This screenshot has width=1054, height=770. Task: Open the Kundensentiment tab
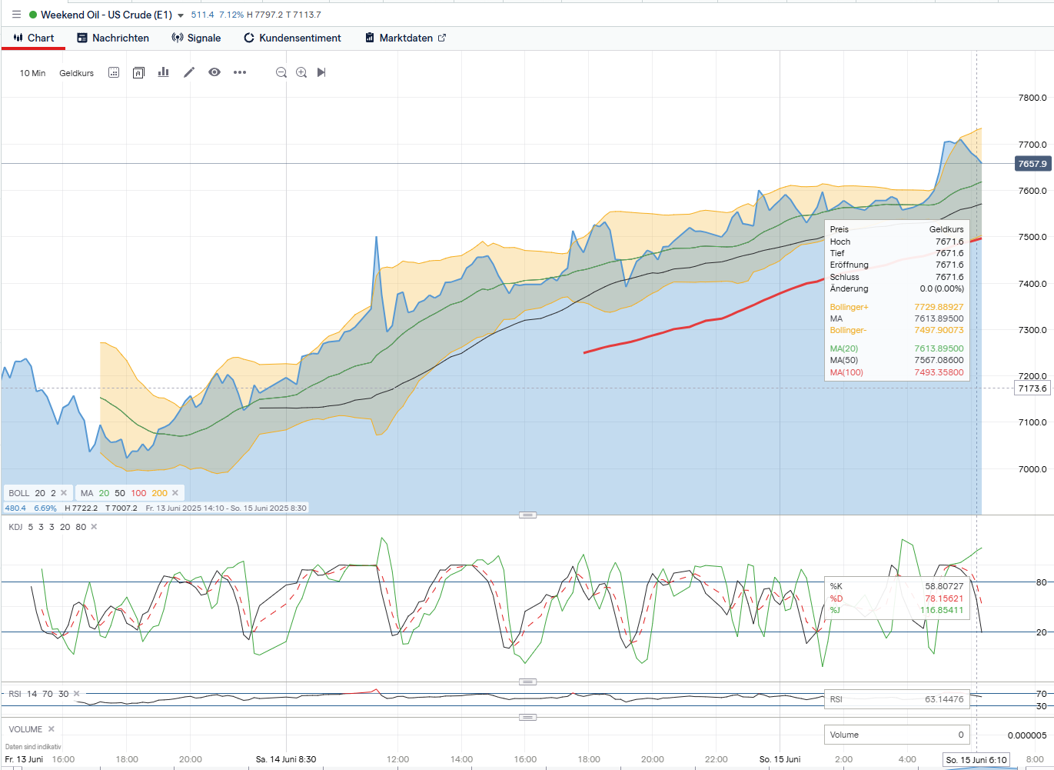(x=292, y=38)
